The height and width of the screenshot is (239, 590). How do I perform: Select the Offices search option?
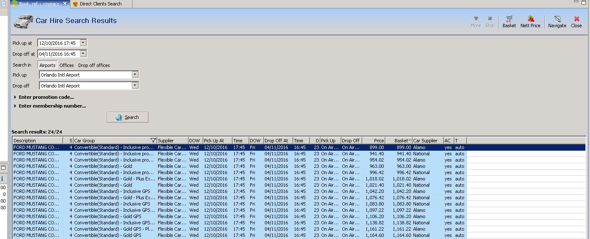click(67, 65)
